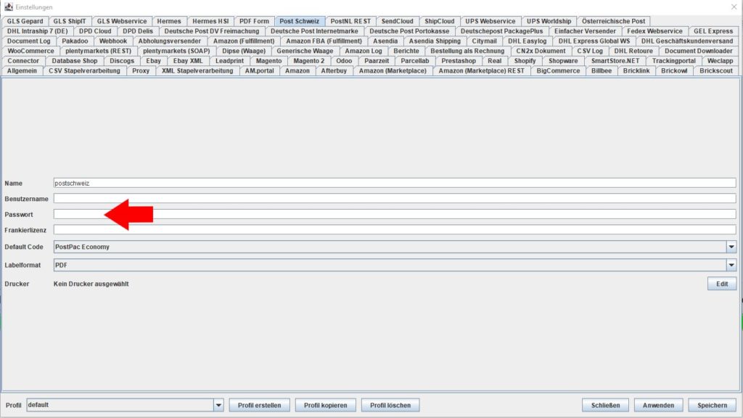743x418 pixels.
Task: Select the PDF labelformat combo box
Action: (x=395, y=265)
